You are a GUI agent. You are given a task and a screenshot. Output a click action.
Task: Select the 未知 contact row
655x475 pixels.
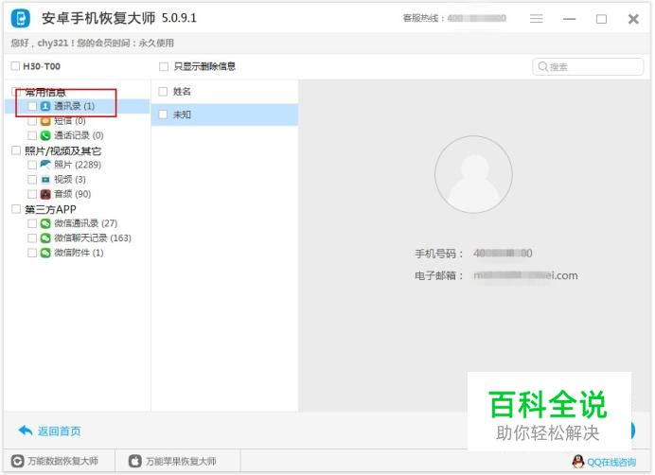pos(224,114)
